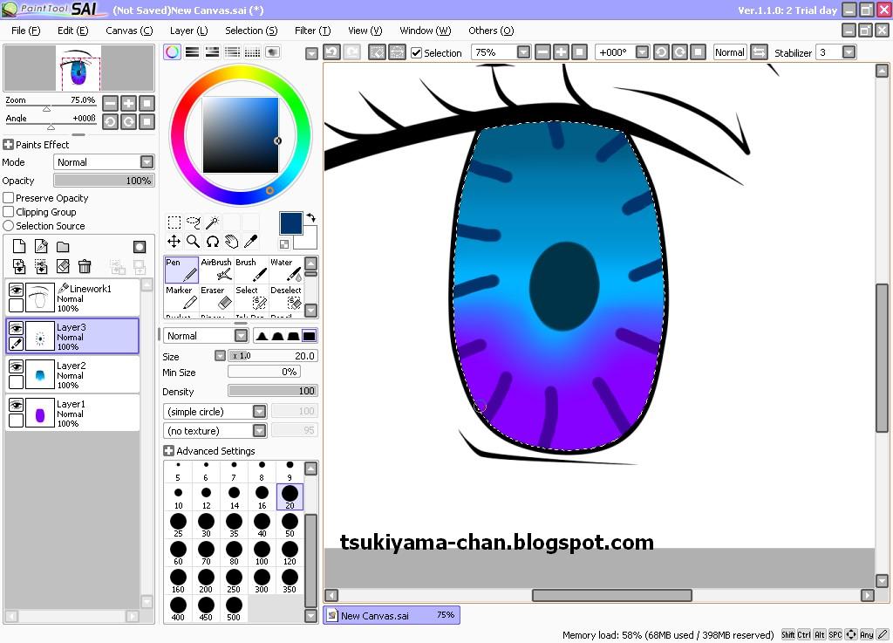The width and height of the screenshot is (893, 643).
Task: Select brush size 500 preset
Action: point(234,608)
